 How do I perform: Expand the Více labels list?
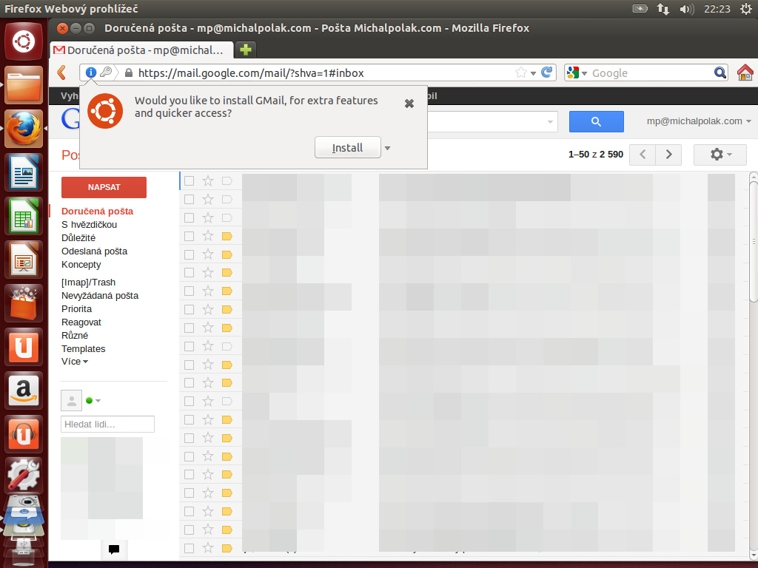tap(75, 362)
